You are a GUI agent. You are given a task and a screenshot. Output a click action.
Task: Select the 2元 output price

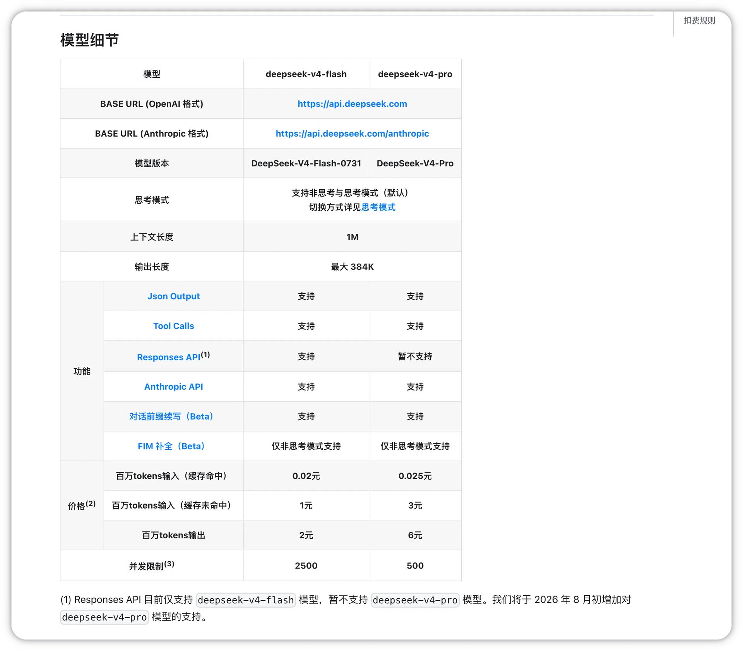(306, 535)
